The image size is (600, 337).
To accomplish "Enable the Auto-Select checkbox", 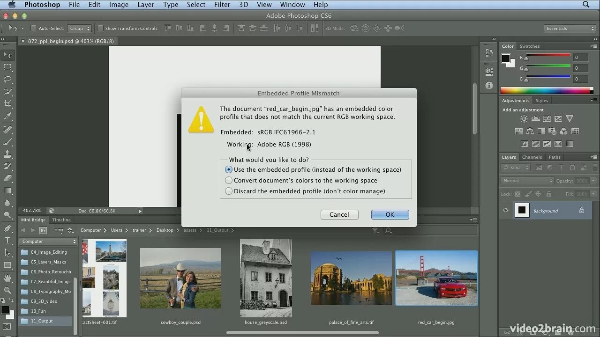I will [x=34, y=28].
